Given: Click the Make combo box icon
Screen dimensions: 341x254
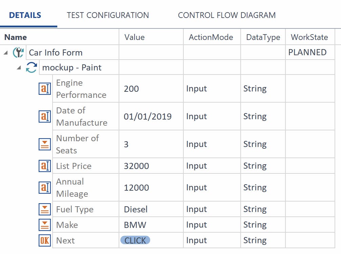Looking at the screenshot, I should pos(45,225).
